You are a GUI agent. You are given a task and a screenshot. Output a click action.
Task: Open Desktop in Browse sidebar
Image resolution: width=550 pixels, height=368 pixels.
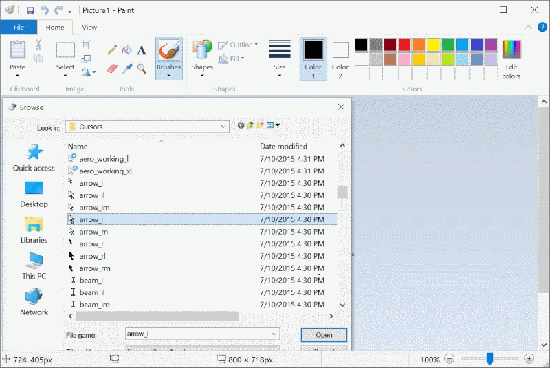(x=34, y=195)
